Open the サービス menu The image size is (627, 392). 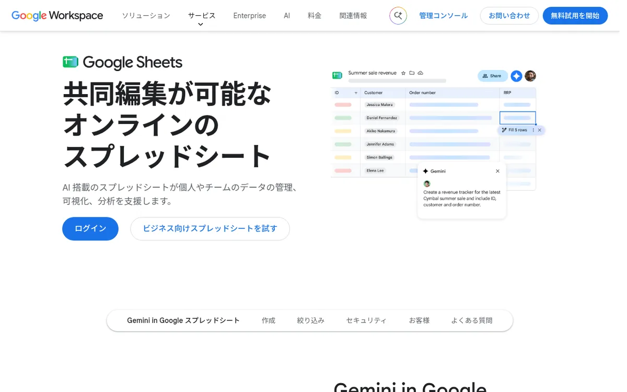[202, 16]
